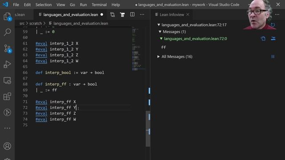Image resolution: width=285 pixels, height=160 pixels.
Task: Click unsaved dot on languages_and_evaluation.lean tab
Action: (102, 15)
